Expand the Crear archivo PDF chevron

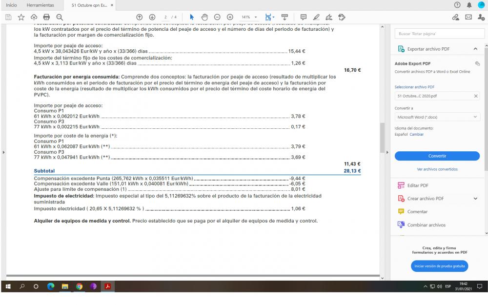[x=475, y=199]
